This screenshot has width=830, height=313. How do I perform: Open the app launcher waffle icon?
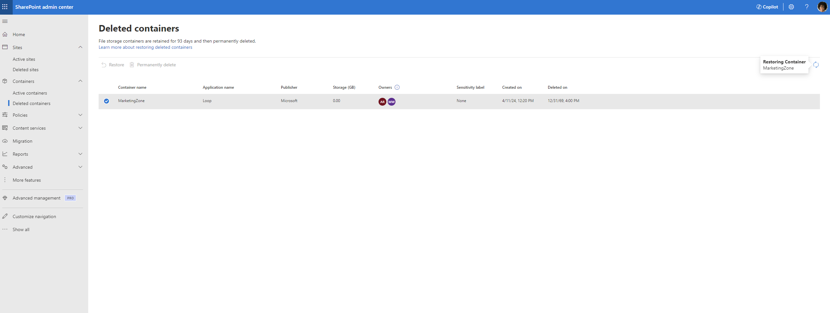point(5,7)
